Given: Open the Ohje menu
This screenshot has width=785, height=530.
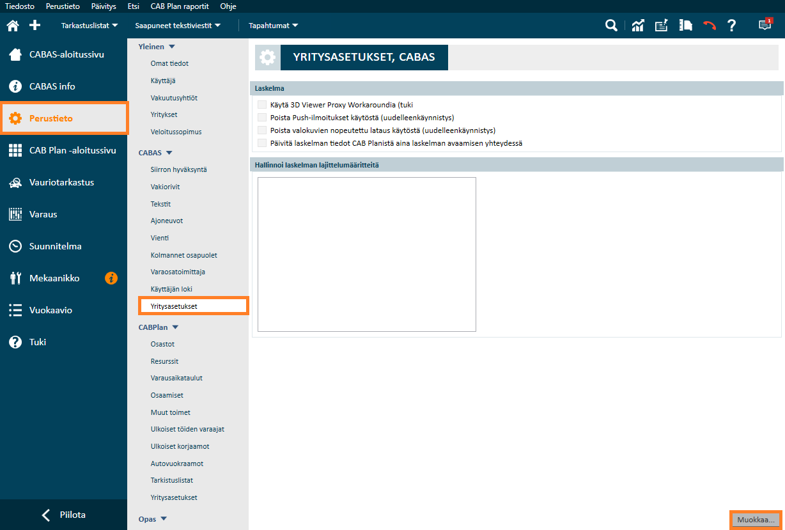Looking at the screenshot, I should tap(228, 6).
